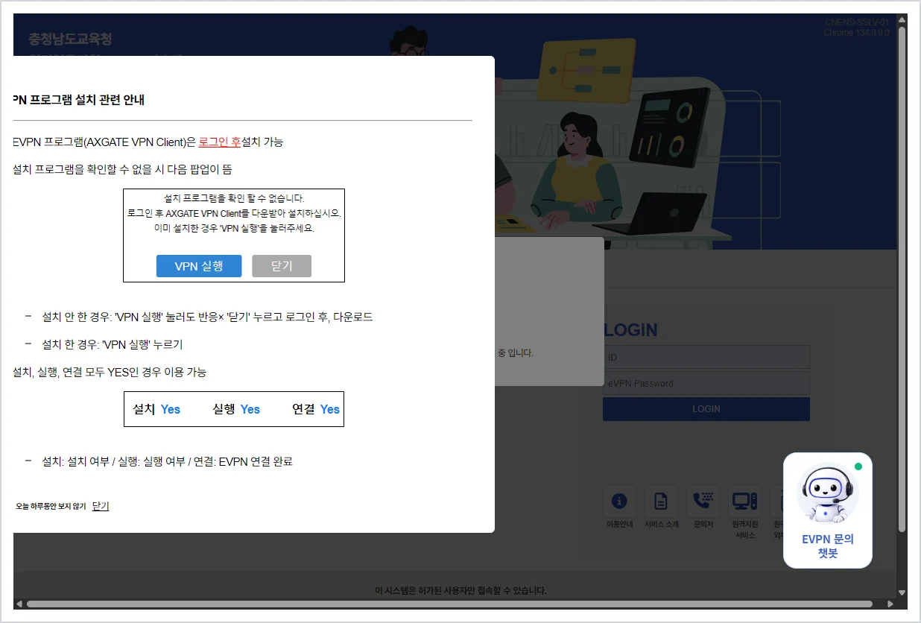Image resolution: width=921 pixels, height=623 pixels.
Task: Click the line 설치 한 경우: 'VPN 실행' 누르기
Action: click(113, 344)
